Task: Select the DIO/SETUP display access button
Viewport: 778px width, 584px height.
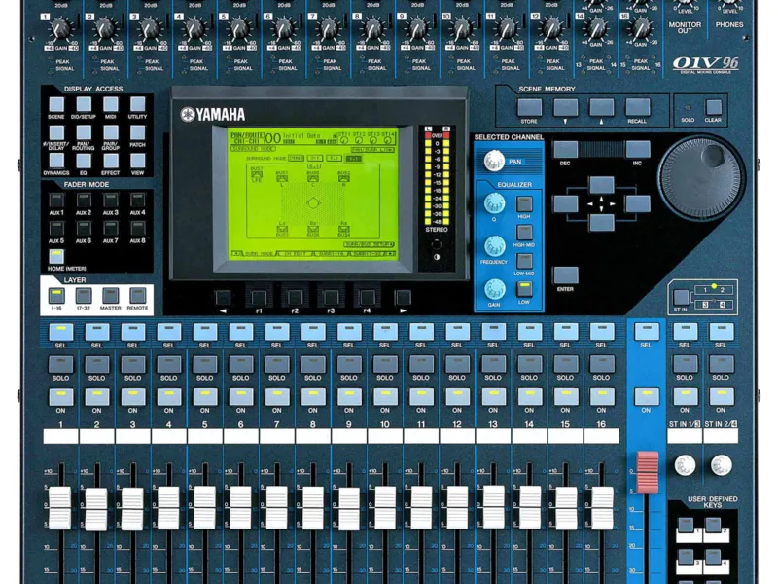Action: (x=84, y=104)
